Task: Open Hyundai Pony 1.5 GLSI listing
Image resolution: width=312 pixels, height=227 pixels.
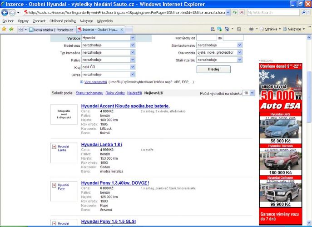Action: (x=109, y=222)
